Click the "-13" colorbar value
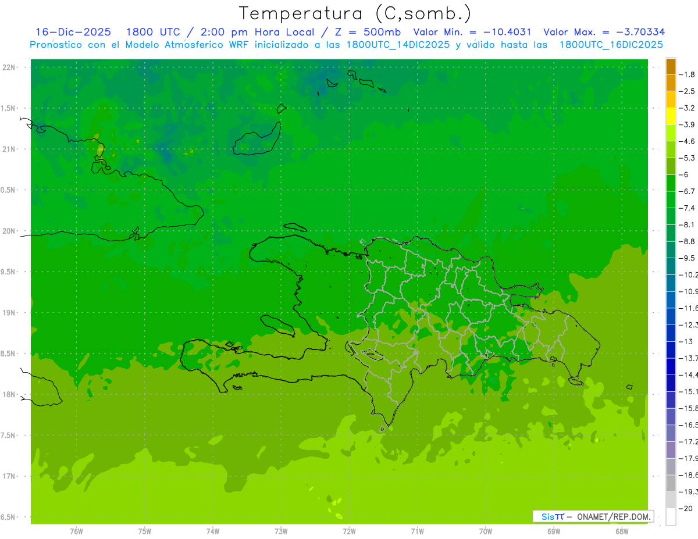698x539 pixels. pyautogui.click(x=686, y=341)
